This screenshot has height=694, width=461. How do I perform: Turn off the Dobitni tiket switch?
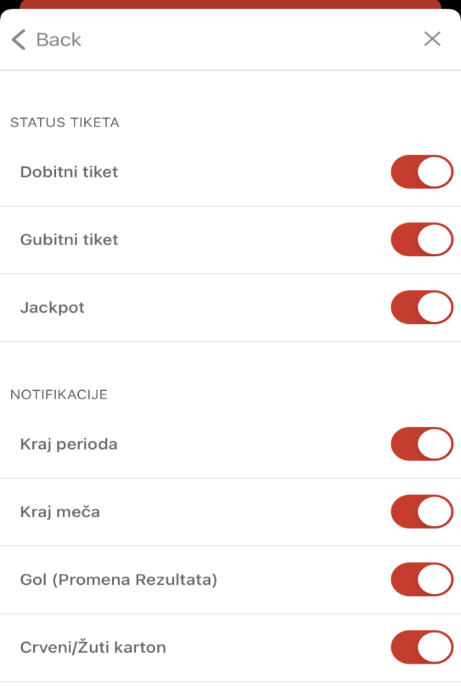pos(422,172)
